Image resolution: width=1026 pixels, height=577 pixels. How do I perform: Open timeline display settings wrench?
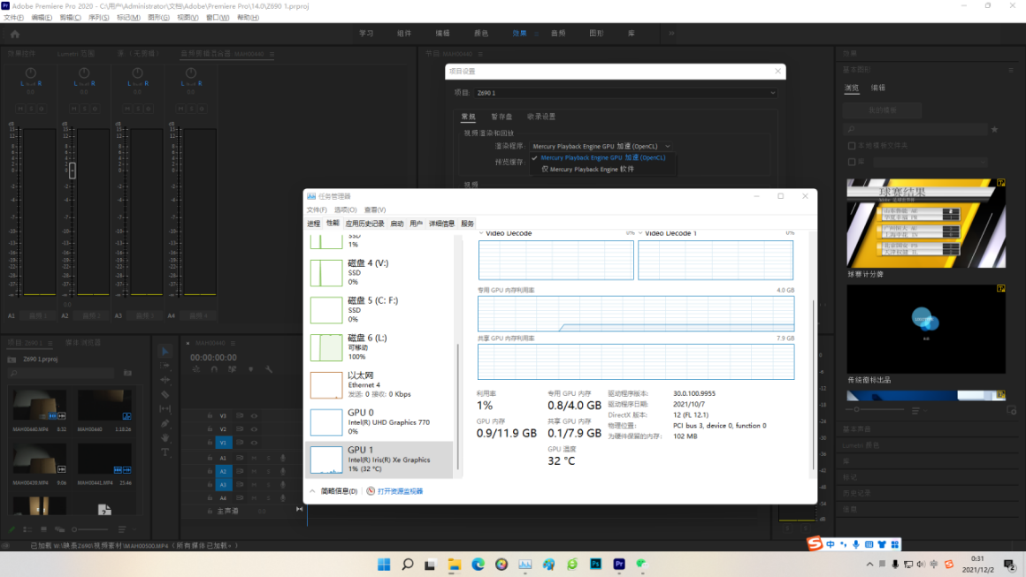[268, 369]
